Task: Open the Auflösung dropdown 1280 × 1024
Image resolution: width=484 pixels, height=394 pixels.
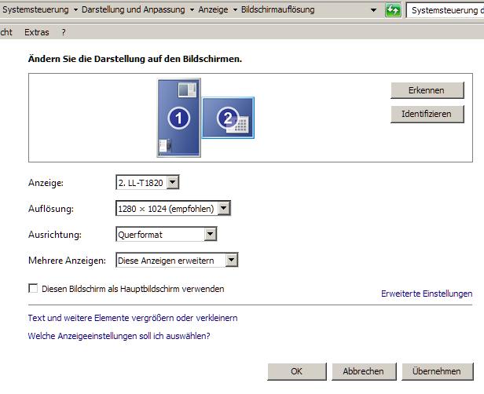Action: 173,209
